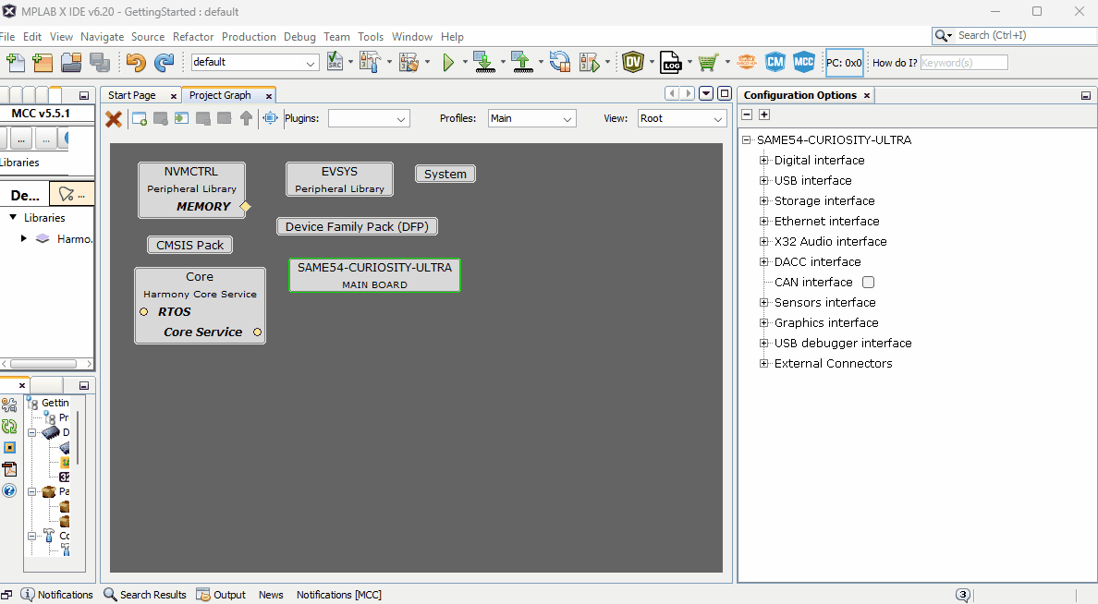
Task: Click the green Run Project play icon
Action: point(448,62)
